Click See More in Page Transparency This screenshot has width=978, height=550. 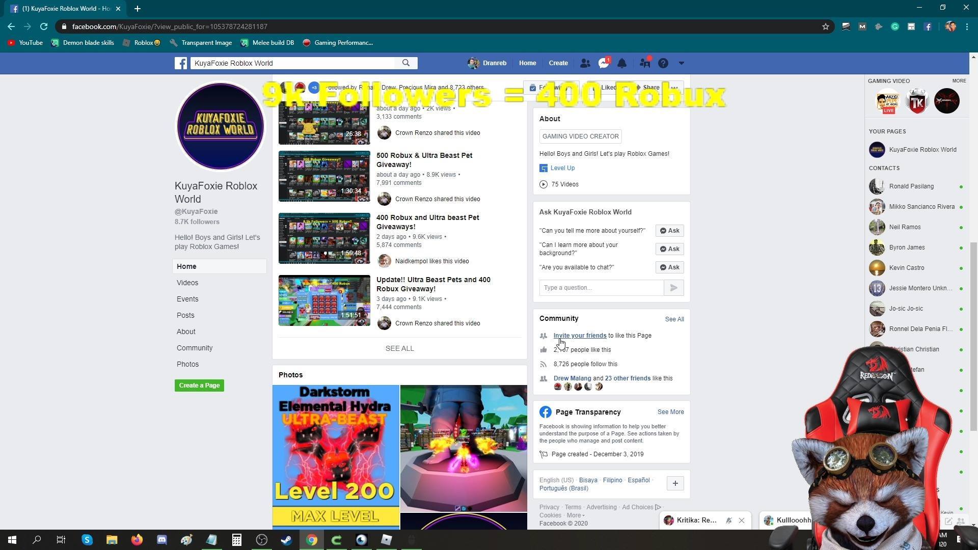[x=670, y=412]
